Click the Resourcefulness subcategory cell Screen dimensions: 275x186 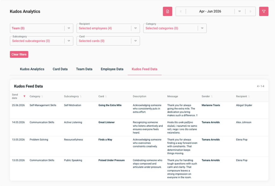(x=74, y=140)
